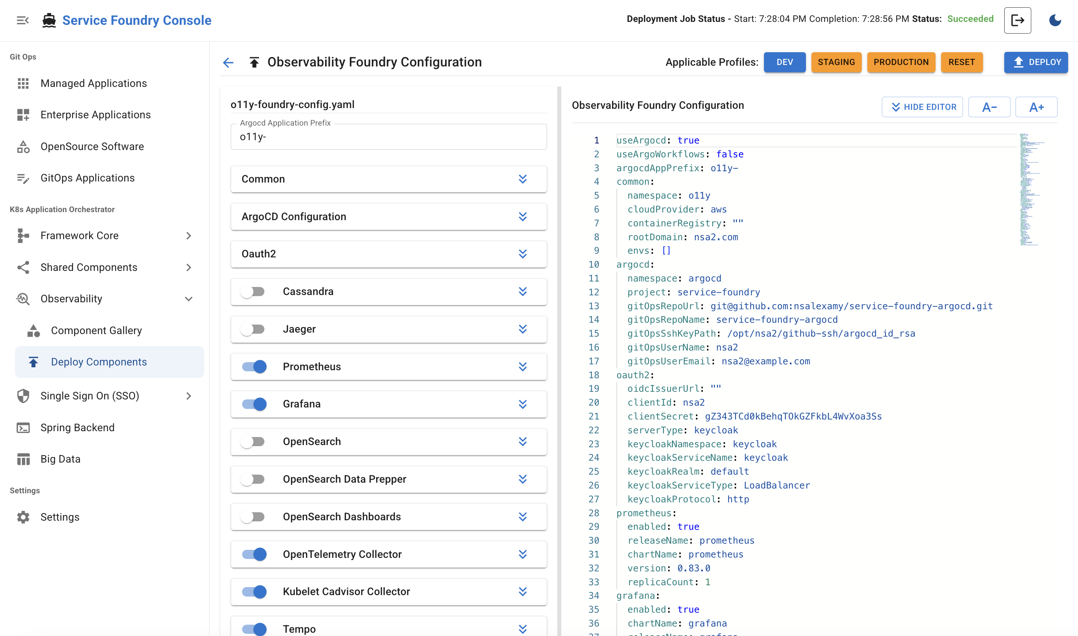Click the Big Data table icon
Image resolution: width=1078 pixels, height=636 pixels.
[x=23, y=459]
